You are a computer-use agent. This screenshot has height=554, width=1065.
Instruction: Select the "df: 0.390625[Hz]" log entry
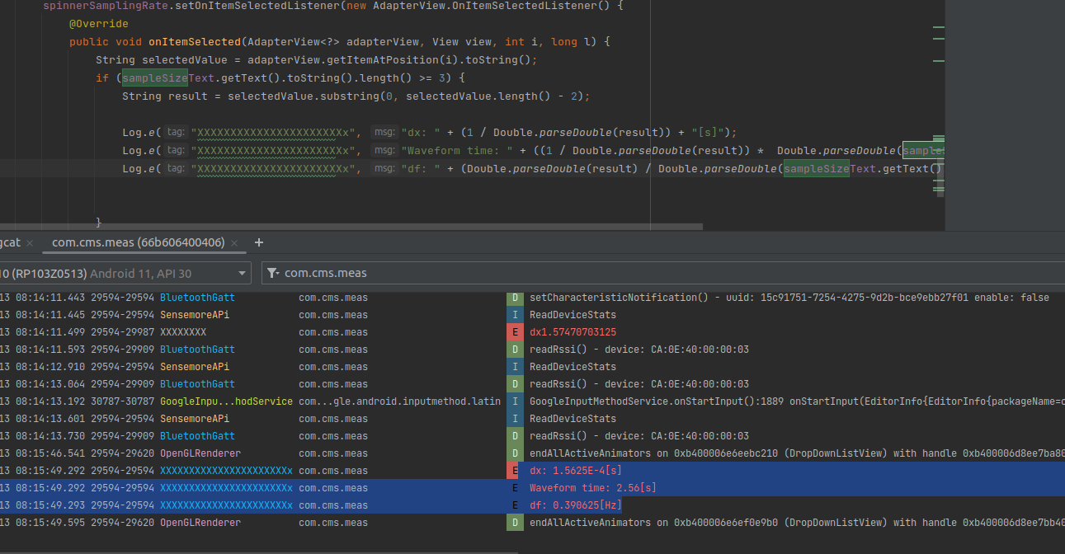click(576, 505)
